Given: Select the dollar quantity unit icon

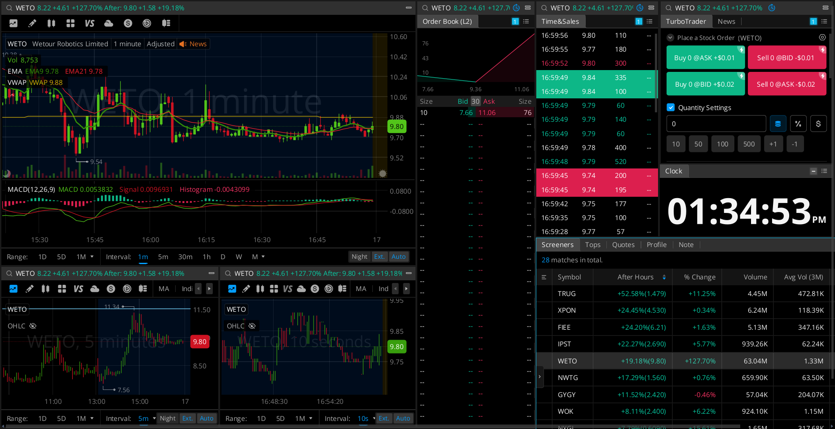Looking at the screenshot, I should (x=818, y=124).
